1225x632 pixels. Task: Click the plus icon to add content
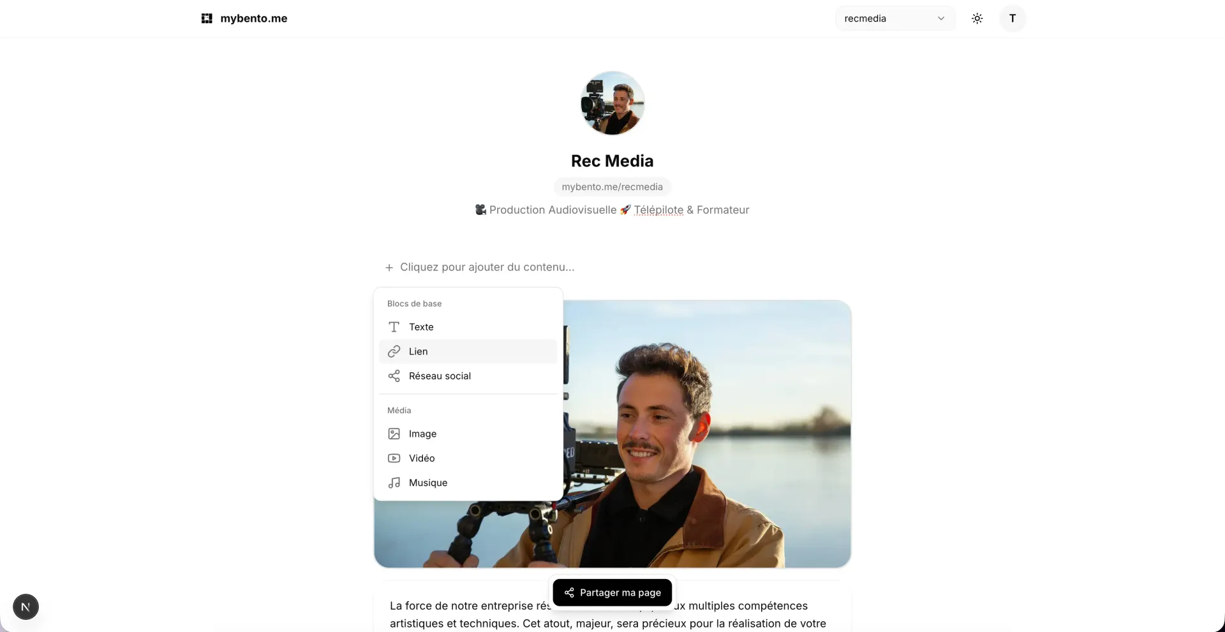389,267
